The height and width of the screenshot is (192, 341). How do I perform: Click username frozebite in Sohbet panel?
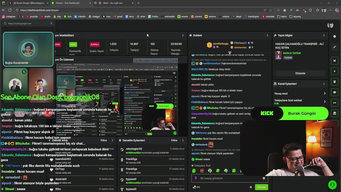[x=196, y=139]
